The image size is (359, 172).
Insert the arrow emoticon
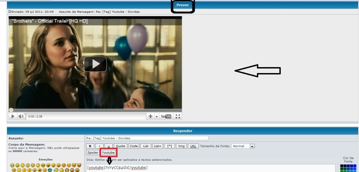click(40, 170)
